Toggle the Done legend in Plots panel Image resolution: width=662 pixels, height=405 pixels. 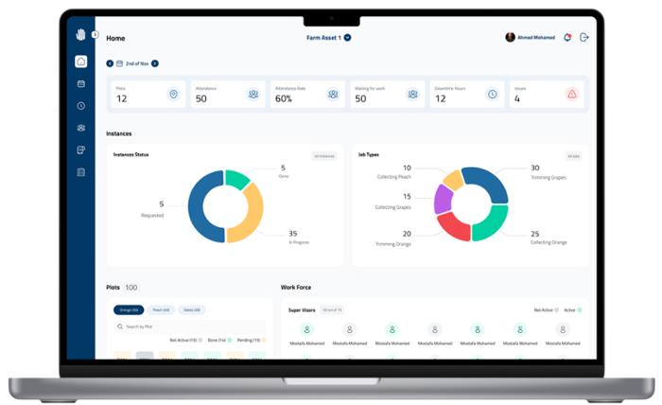click(219, 340)
